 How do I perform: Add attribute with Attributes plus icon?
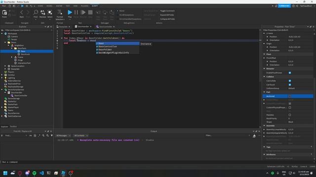point(312,154)
